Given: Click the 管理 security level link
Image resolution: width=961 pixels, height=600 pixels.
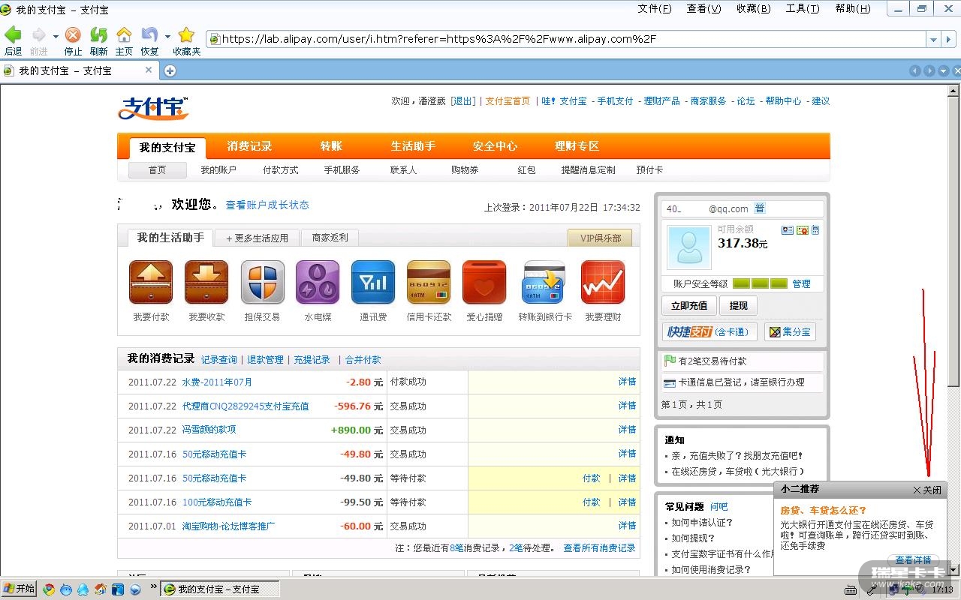Looking at the screenshot, I should point(801,284).
